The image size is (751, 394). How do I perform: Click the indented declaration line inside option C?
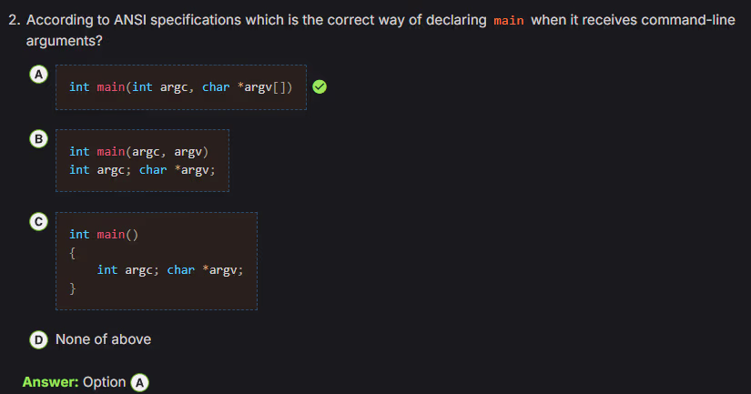170,270
